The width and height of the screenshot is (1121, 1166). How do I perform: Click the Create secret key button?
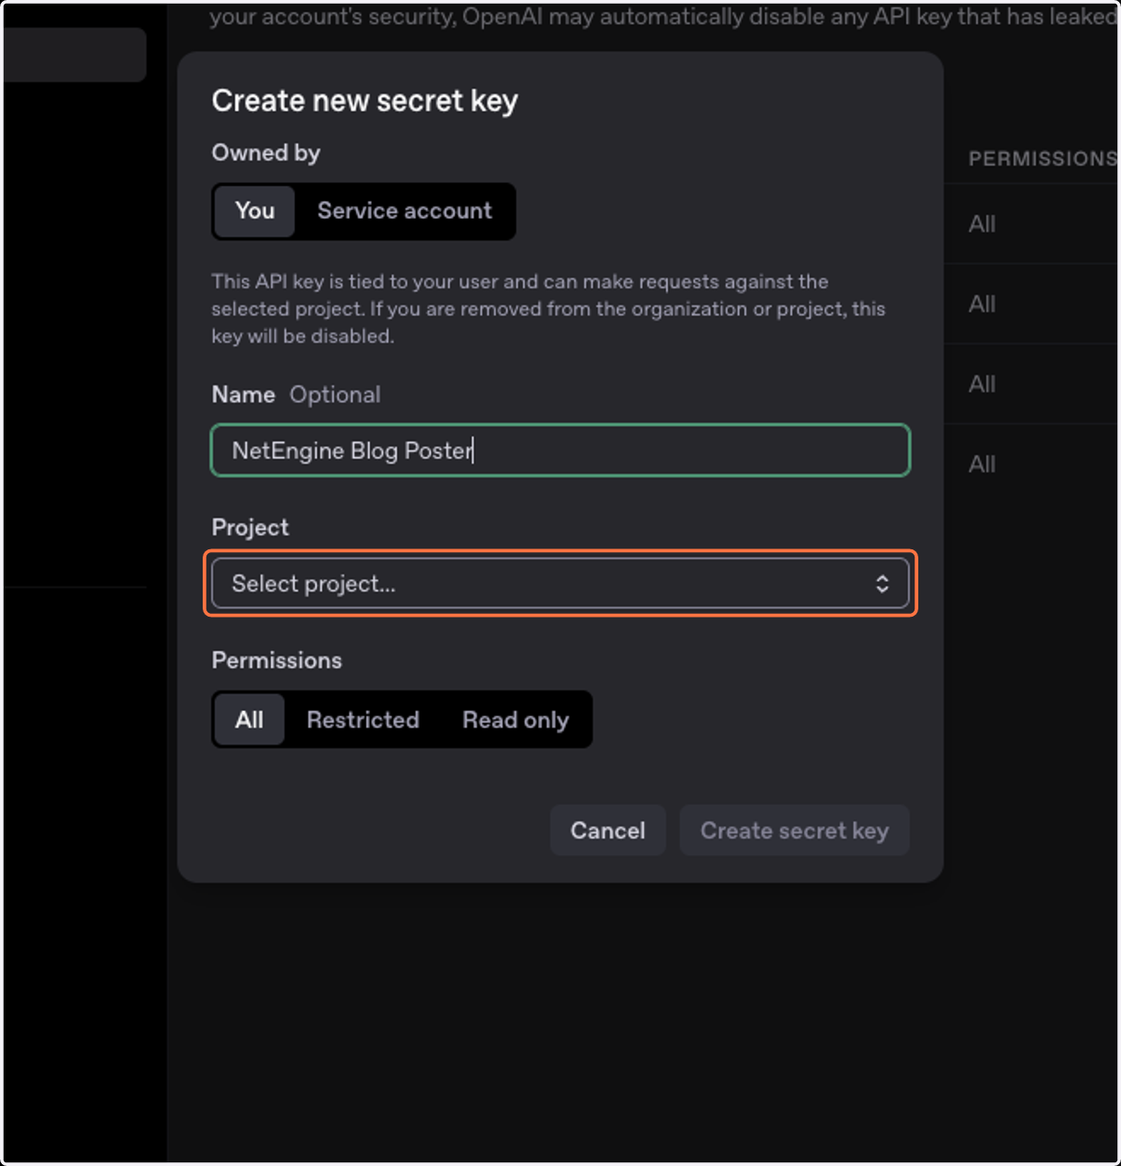794,831
